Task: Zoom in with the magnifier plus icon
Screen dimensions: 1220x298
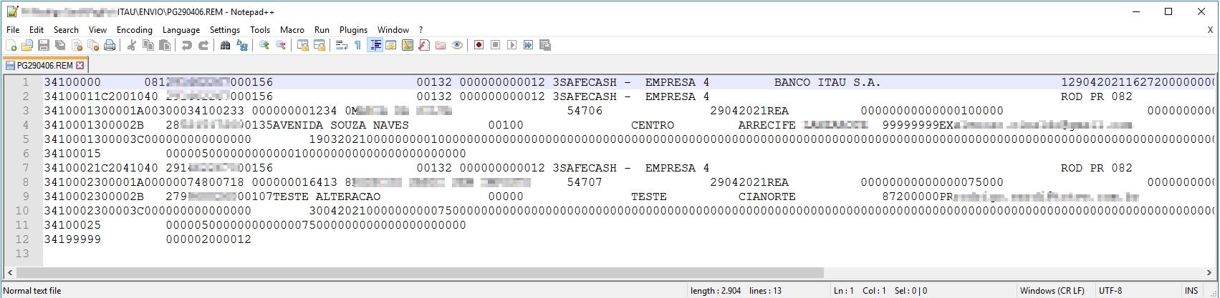Action: 264,45
